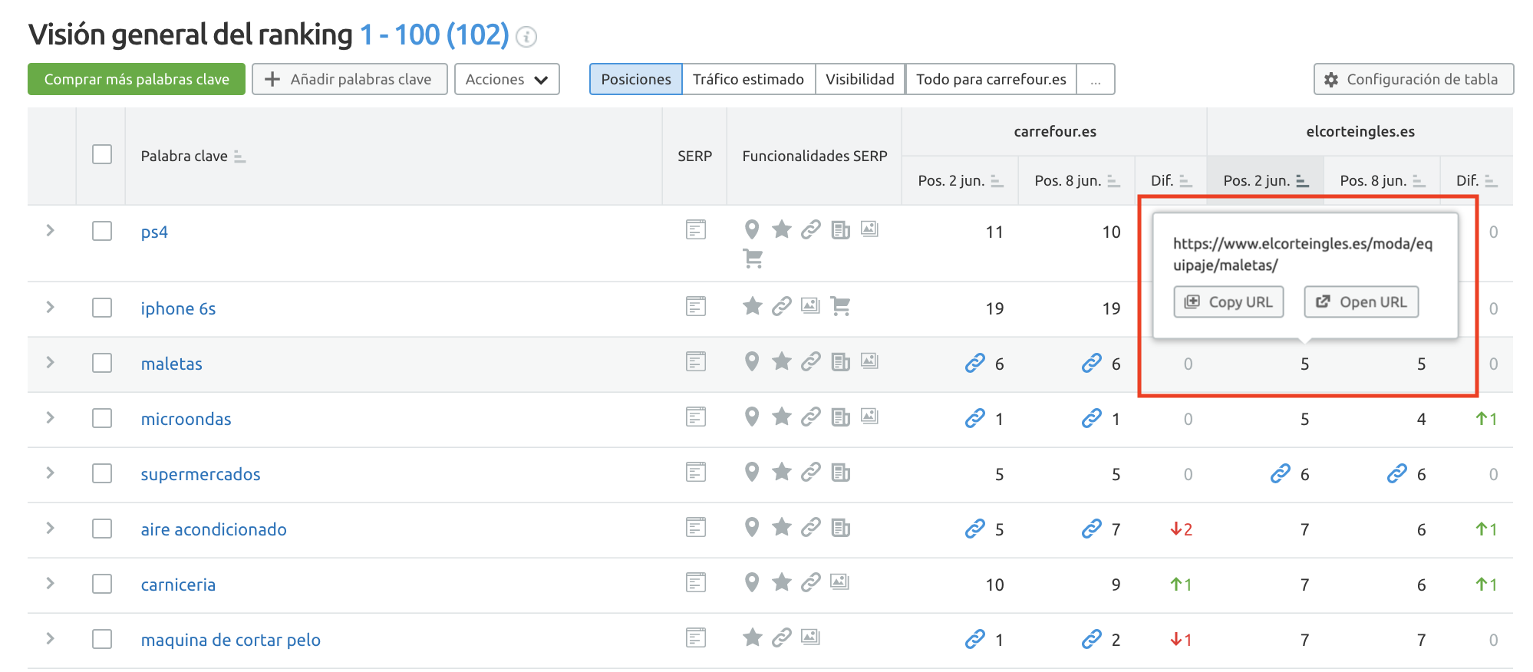
Task: Open the supermercados keyword link
Action: [x=200, y=474]
